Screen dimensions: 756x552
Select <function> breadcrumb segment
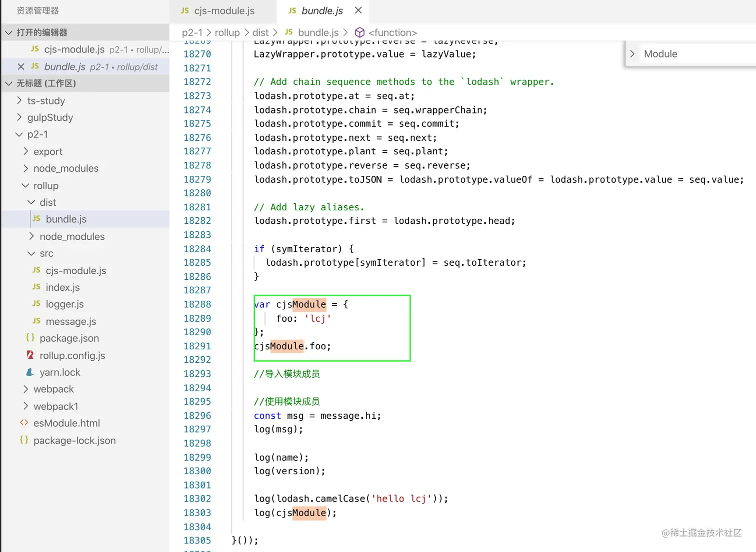(392, 32)
